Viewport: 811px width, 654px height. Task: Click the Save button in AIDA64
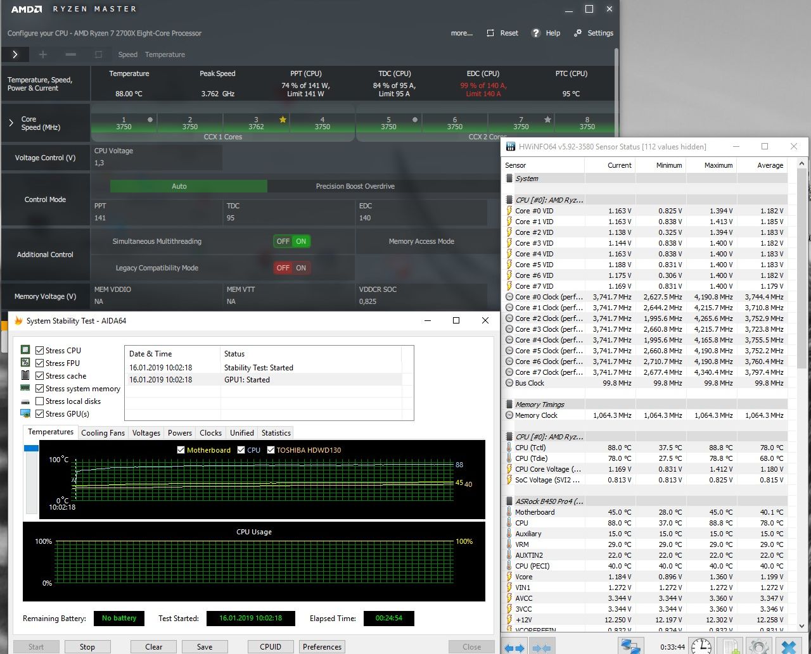point(205,647)
